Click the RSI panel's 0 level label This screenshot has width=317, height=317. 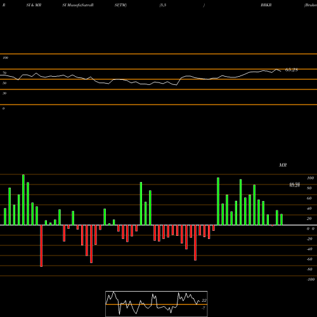(x=3, y=108)
